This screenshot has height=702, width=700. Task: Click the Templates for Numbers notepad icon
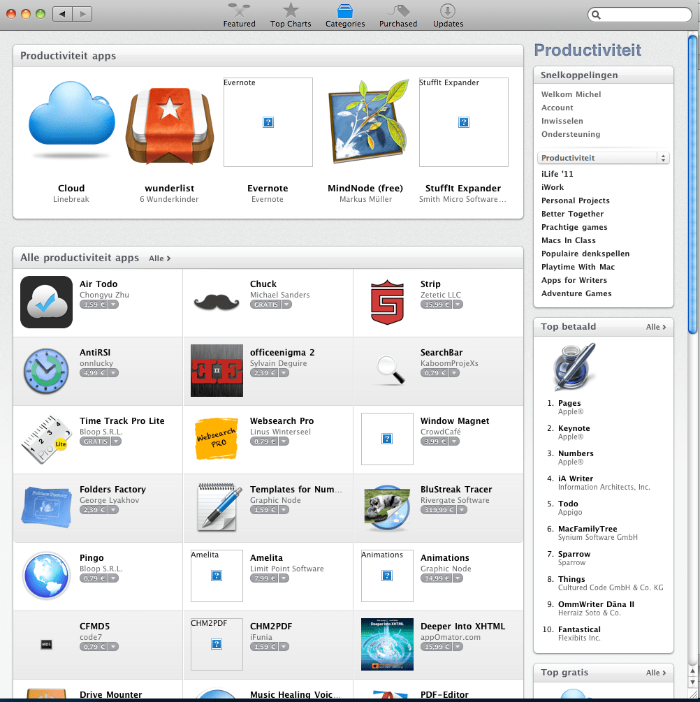(219, 508)
